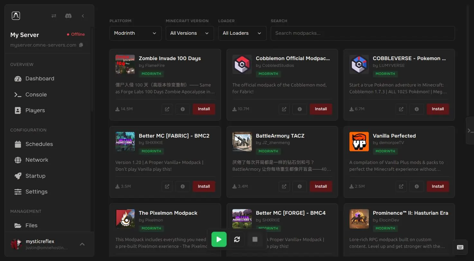Restart the server with the refresh button

237,239
